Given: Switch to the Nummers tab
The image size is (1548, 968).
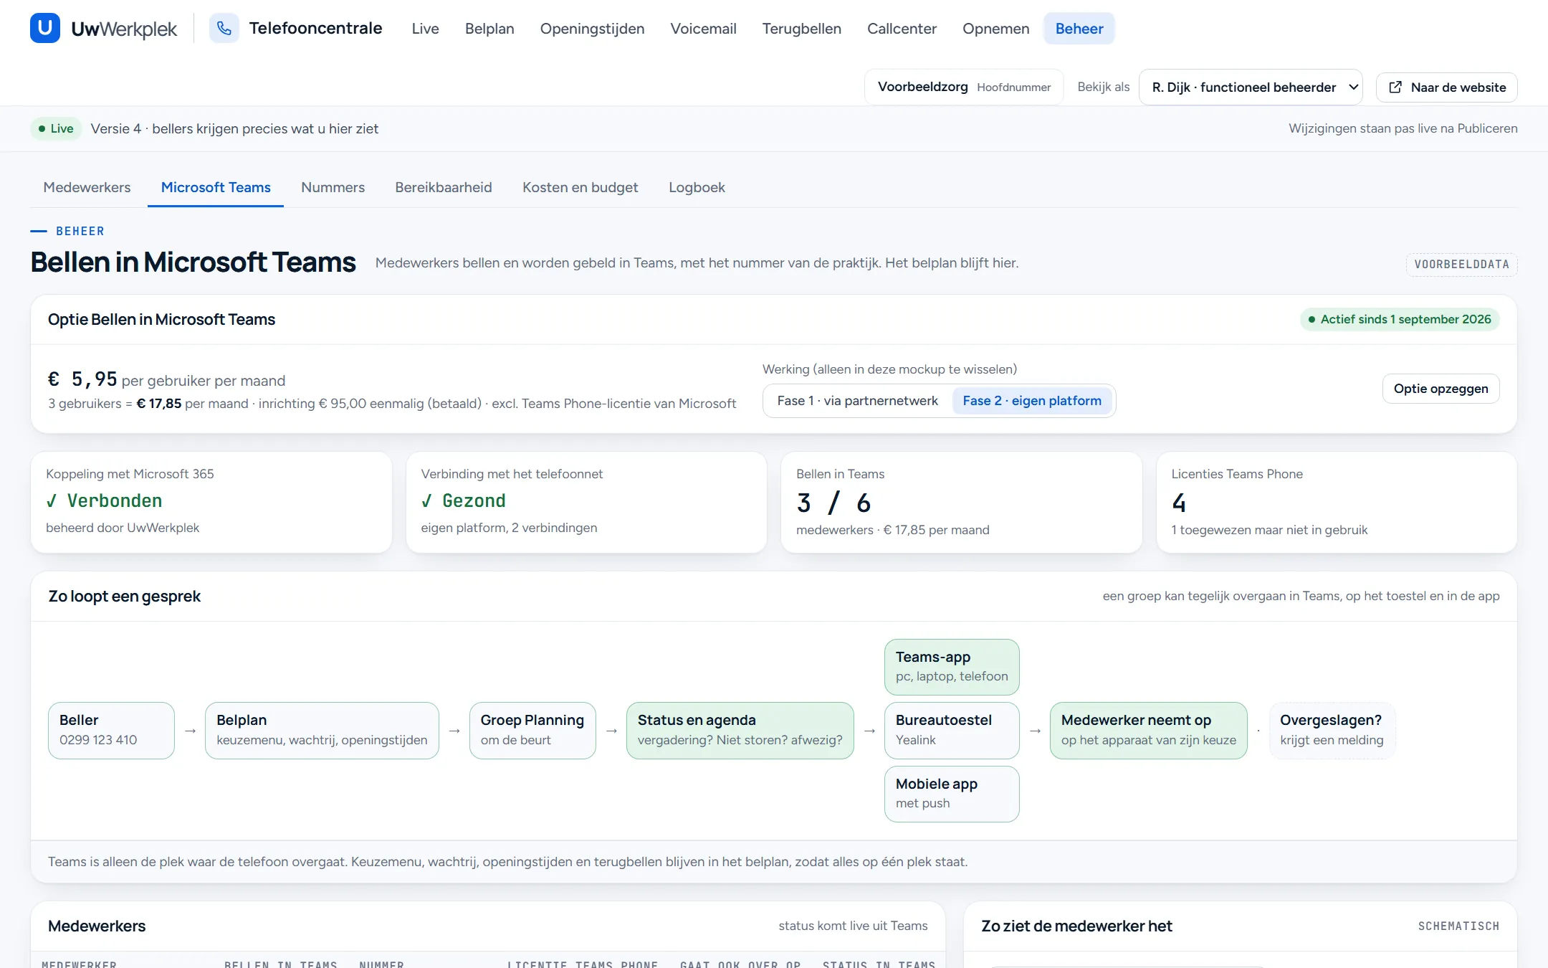Looking at the screenshot, I should tap(333, 187).
